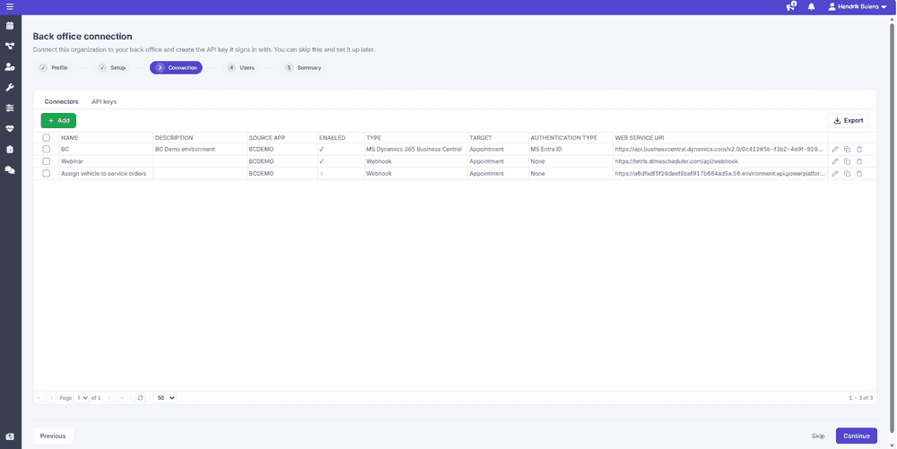897x449 pixels.
Task: Open the sliders settings sidebar icon
Action: (10, 108)
